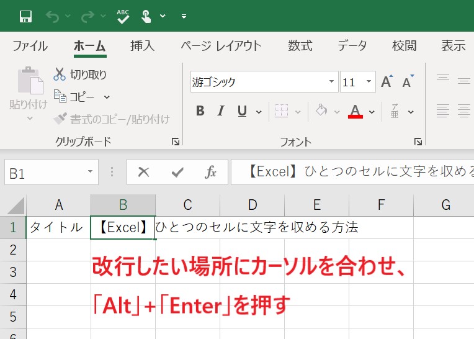The image size is (474, 339).
Task: Select column F header
Action: pyautogui.click(x=381, y=205)
